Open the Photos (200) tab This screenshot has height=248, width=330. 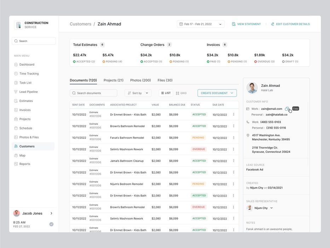coord(140,80)
